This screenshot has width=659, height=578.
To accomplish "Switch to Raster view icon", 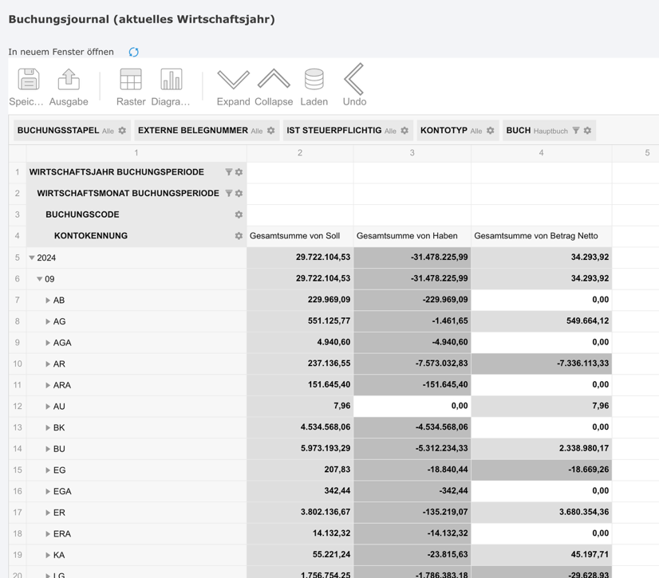I will 130,80.
